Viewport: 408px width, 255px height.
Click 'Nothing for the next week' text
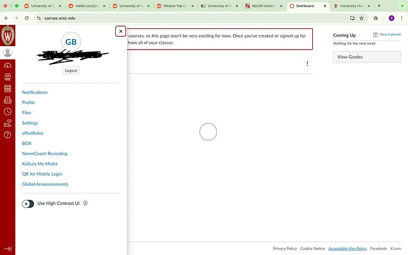(354, 44)
